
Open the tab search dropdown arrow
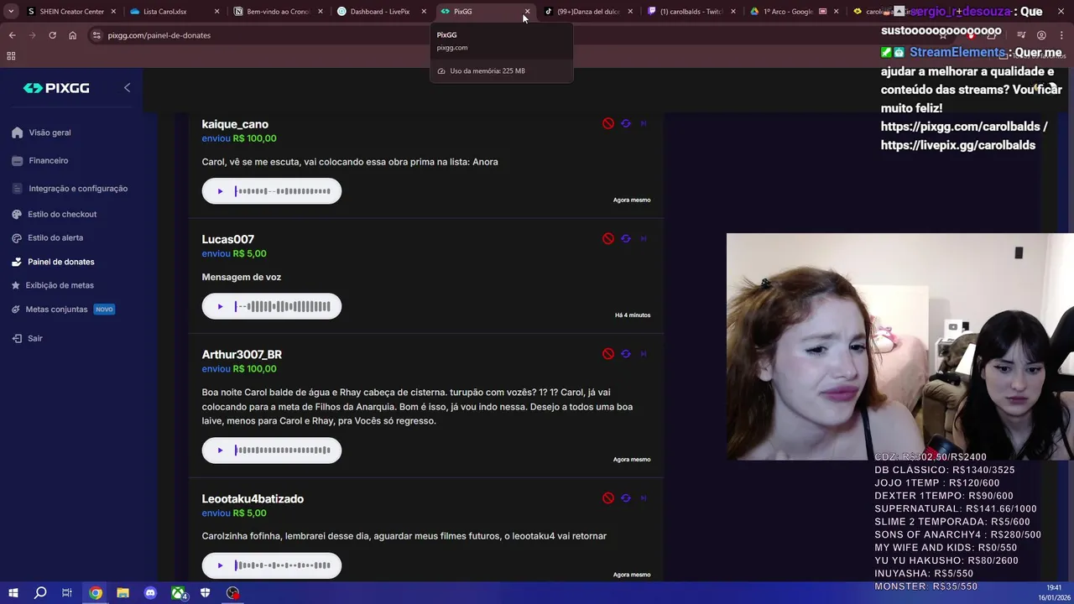11,12
